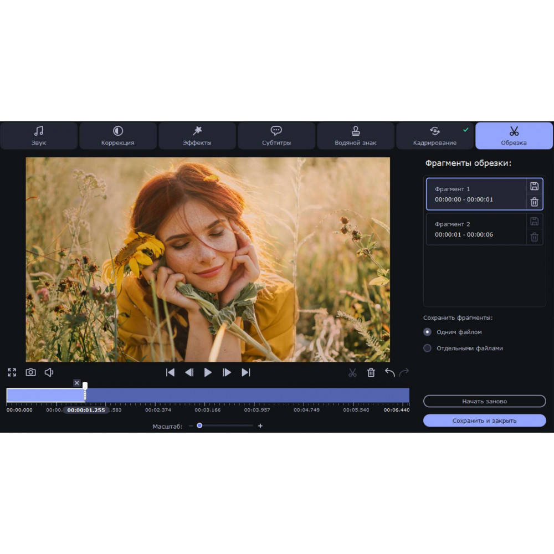Go to the Водяной знак tab
This screenshot has width=554, height=554.
click(x=355, y=136)
